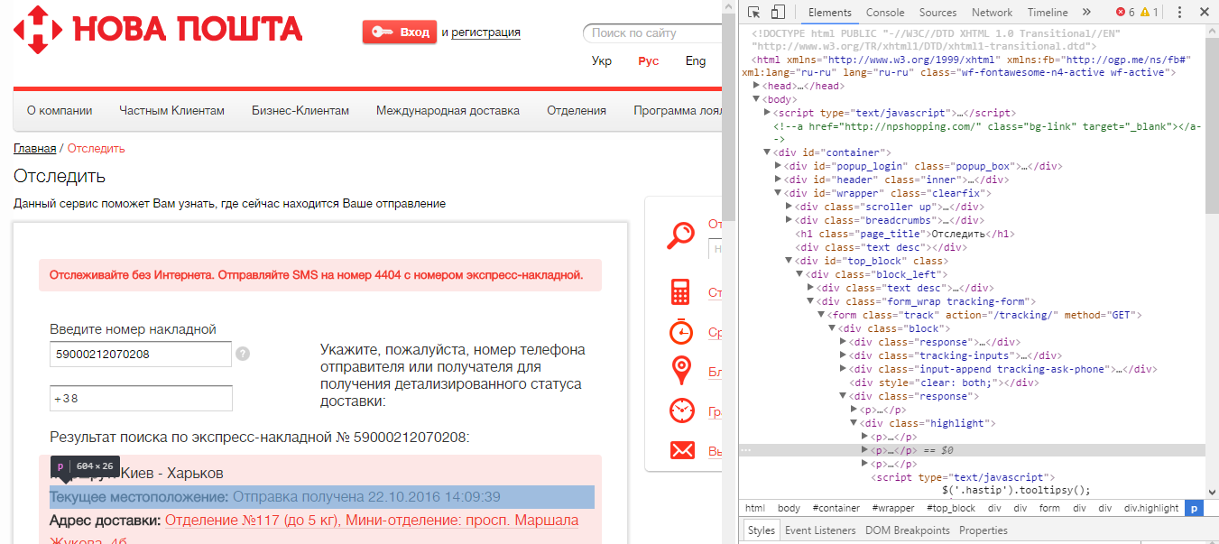This screenshot has width=1219, height=544.
Task: Open the Международная доставка menu
Action: [x=448, y=111]
